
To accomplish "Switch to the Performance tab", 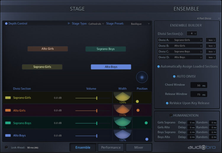I will tap(111, 147).
